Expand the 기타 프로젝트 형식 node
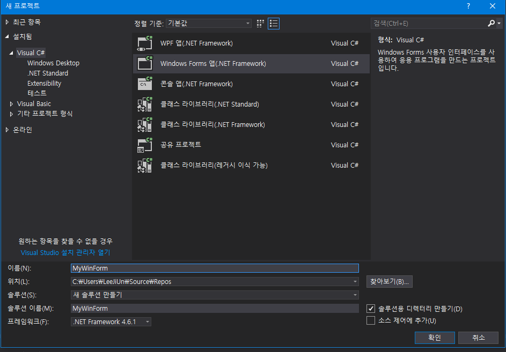Image resolution: width=506 pixels, height=352 pixels. tap(11, 114)
